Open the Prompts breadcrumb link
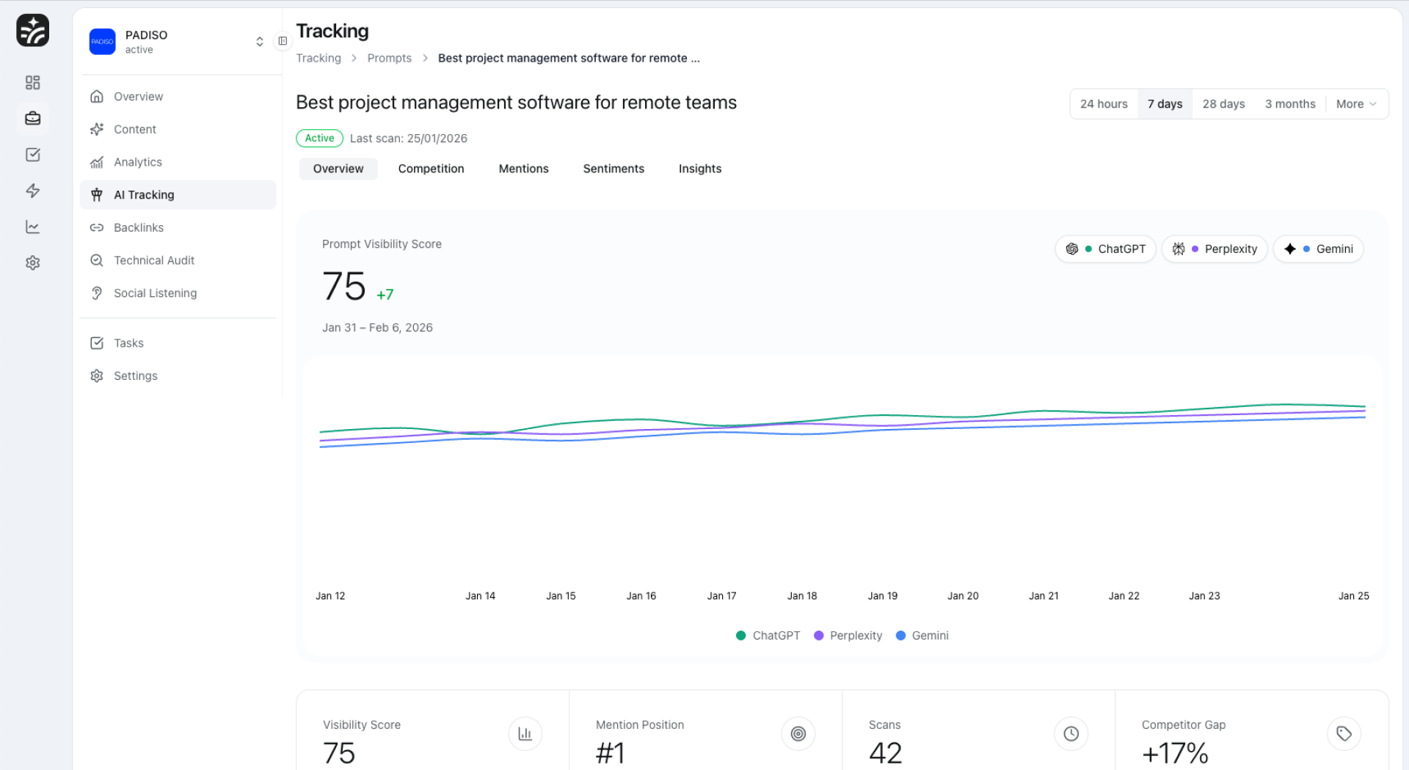This screenshot has width=1409, height=770. point(389,58)
